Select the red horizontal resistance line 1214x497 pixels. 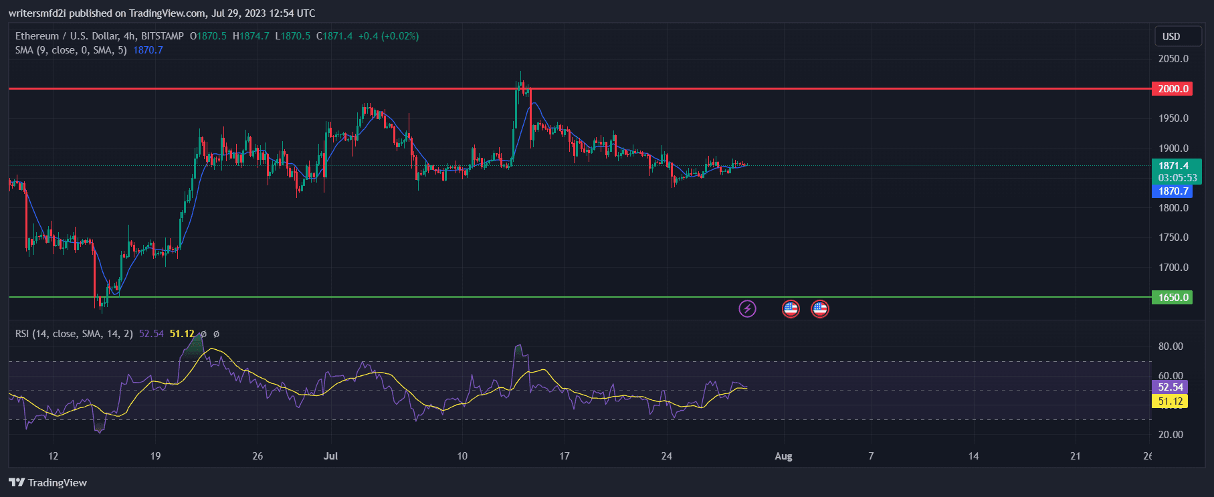point(268,88)
